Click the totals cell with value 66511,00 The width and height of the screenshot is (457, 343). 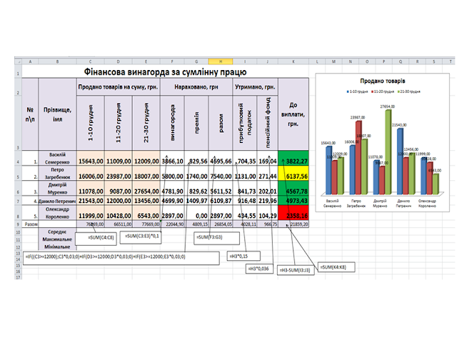coord(118,224)
